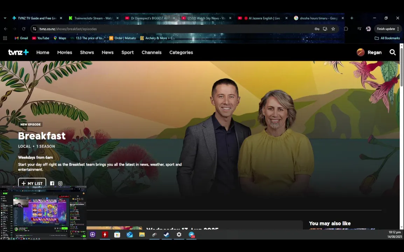Open Outlook from the taskbar
Screen dimensions: 404x252
click(129, 234)
